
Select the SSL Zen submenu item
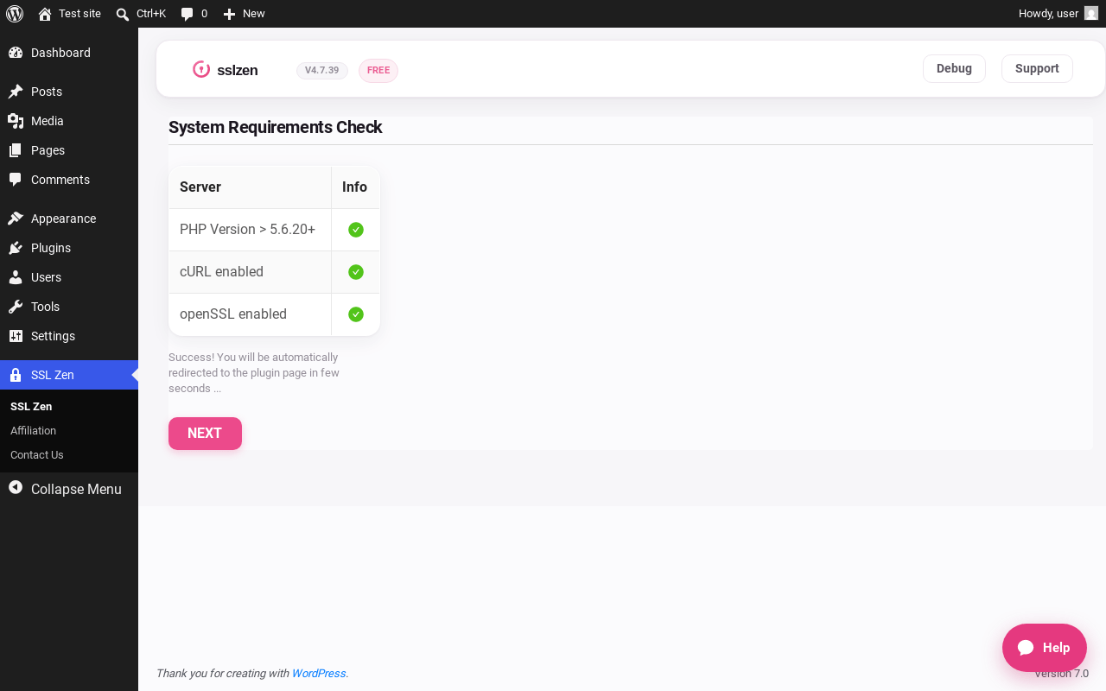click(x=69, y=406)
